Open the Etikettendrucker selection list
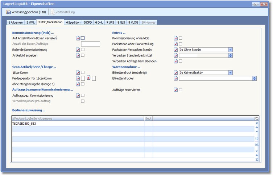This screenshot has width=273, height=176. click(254, 78)
